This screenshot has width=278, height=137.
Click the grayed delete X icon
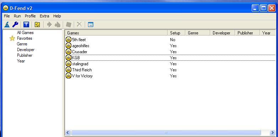coord(79,24)
